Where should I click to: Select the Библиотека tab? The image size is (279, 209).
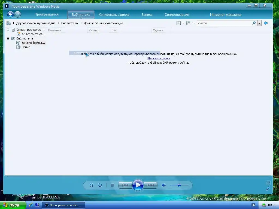point(81,15)
